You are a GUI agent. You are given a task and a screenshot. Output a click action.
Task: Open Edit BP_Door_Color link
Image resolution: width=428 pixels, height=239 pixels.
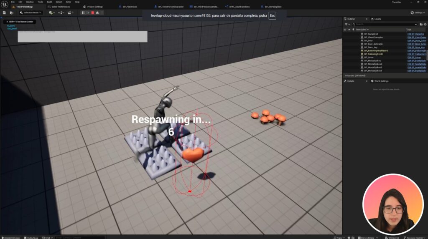pos(417,40)
